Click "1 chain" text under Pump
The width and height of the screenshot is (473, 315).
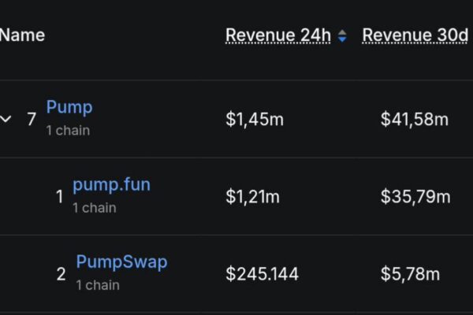(x=68, y=131)
